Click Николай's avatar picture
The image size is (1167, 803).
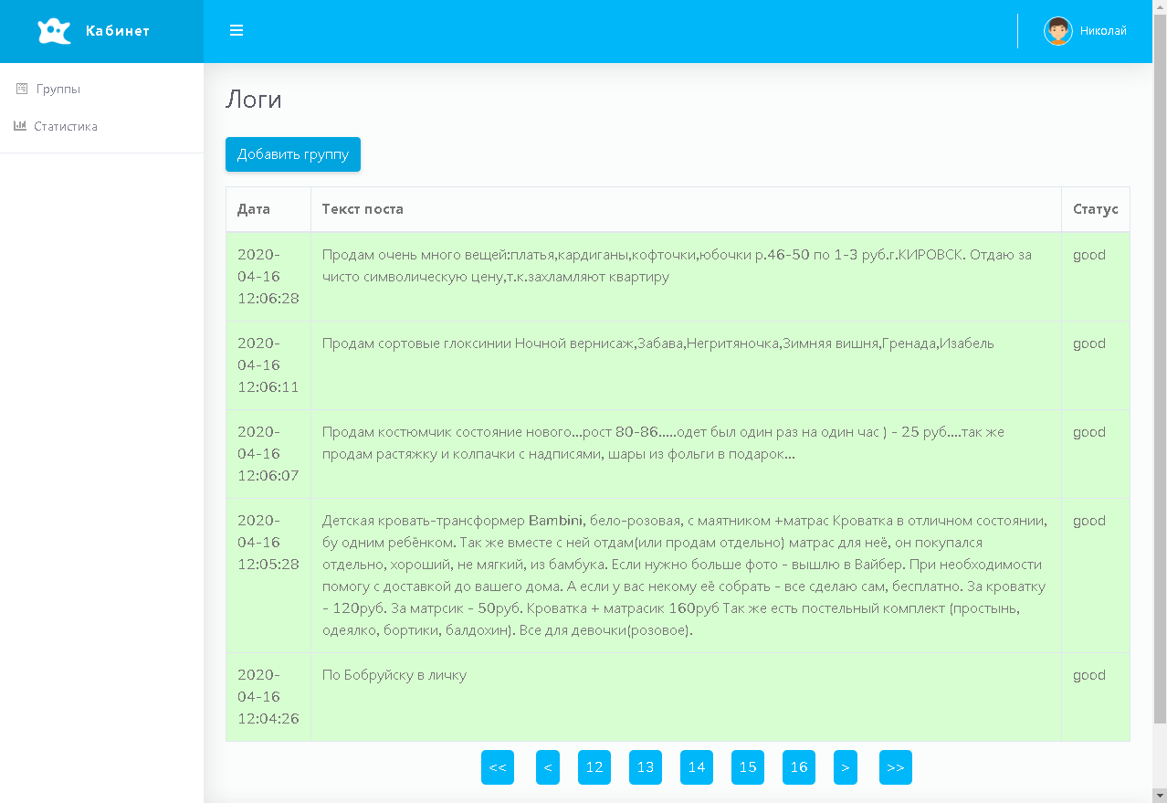coord(1057,31)
